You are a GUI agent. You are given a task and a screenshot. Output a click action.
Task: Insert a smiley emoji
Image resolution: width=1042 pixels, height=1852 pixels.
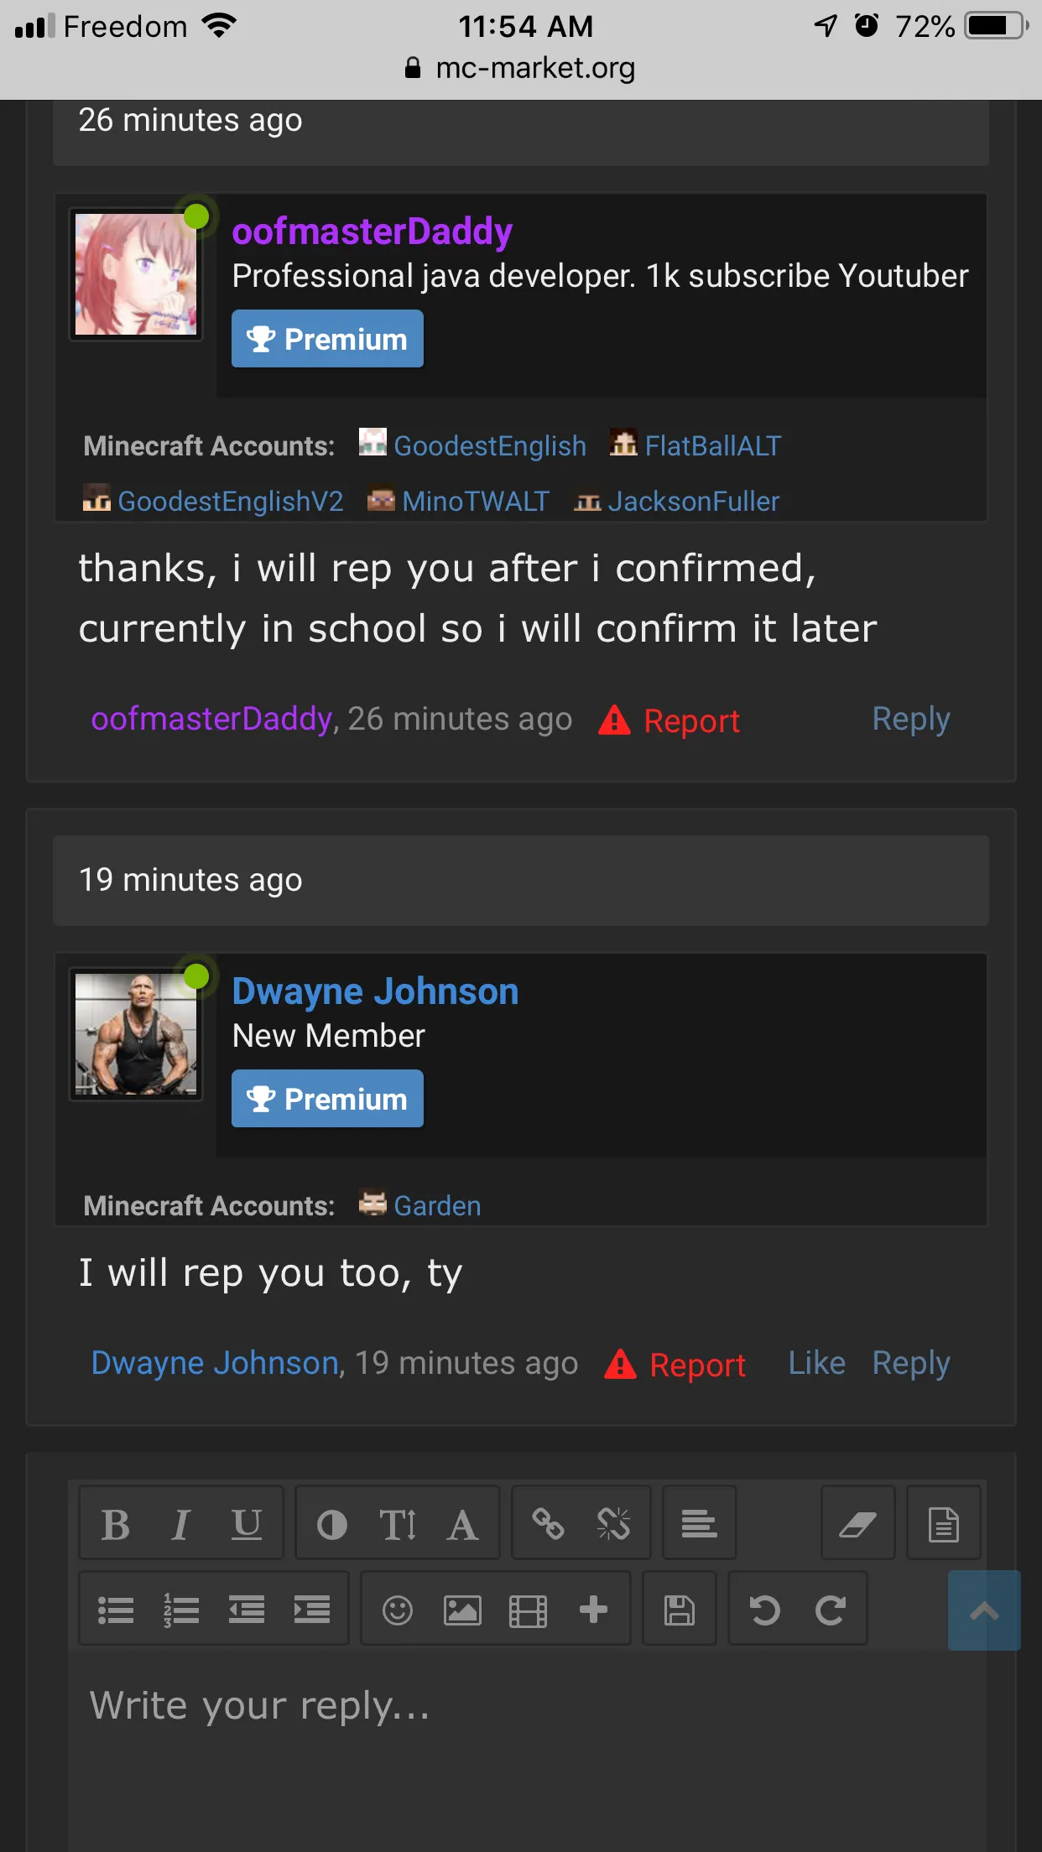(398, 1610)
